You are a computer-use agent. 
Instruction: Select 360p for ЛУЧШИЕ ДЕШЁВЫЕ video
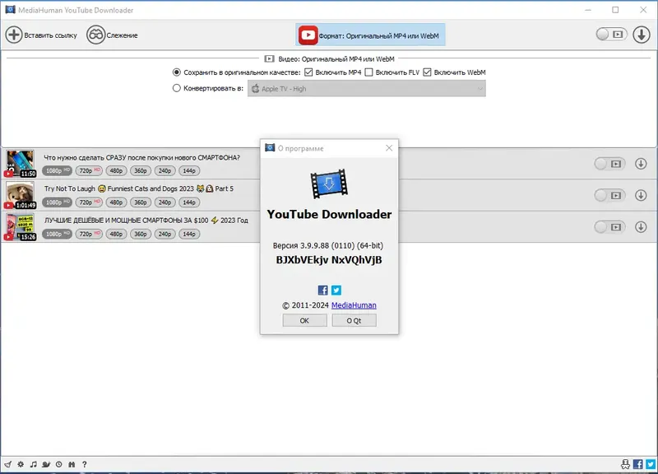141,234
